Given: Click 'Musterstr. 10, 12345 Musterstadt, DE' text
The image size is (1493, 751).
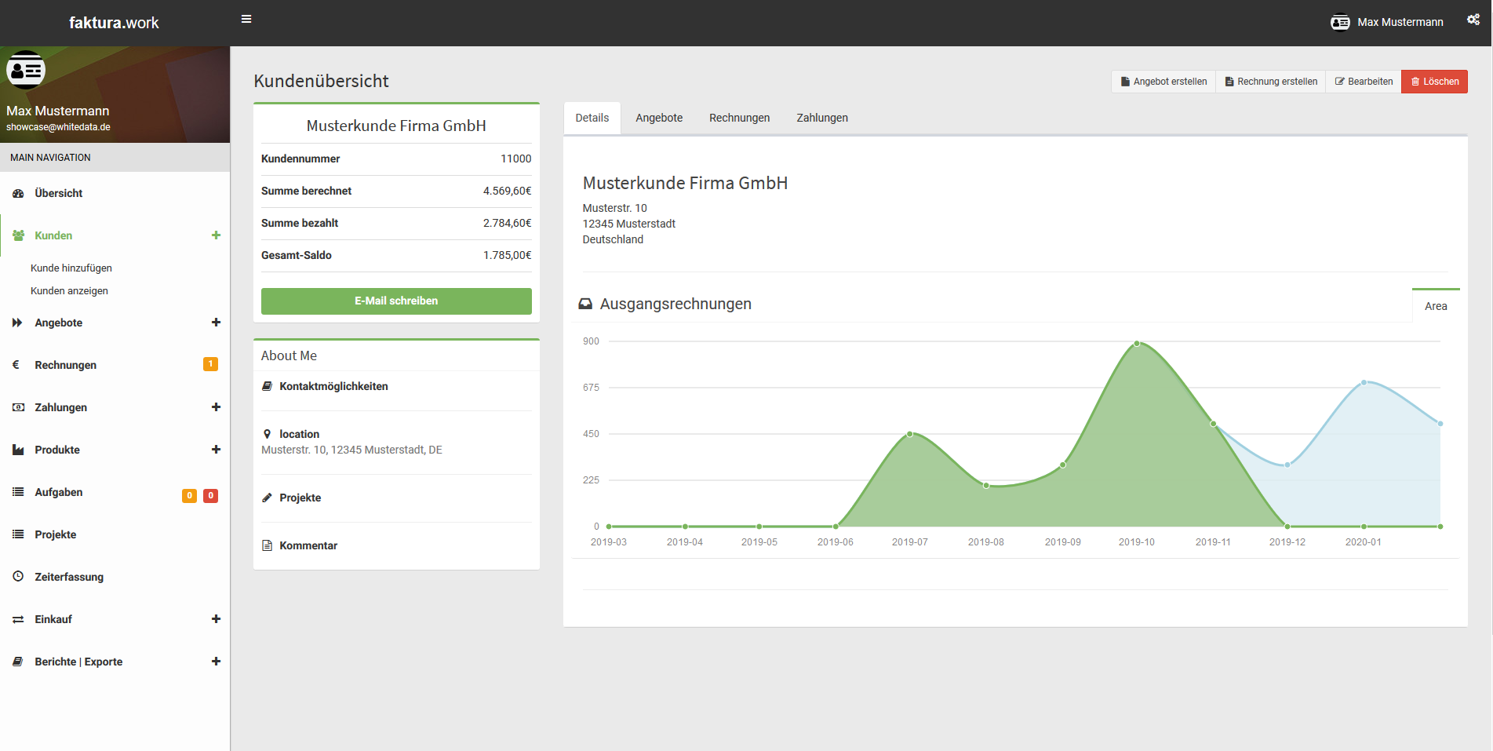Looking at the screenshot, I should click(x=351, y=450).
